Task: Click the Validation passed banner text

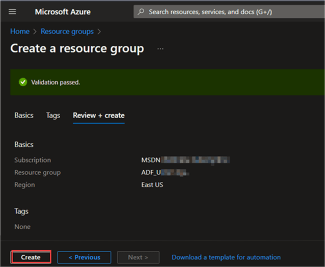Action: pyautogui.click(x=56, y=82)
